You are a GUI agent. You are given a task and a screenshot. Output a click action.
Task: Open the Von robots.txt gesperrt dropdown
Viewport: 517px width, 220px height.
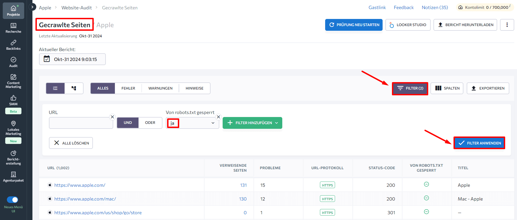192,123
